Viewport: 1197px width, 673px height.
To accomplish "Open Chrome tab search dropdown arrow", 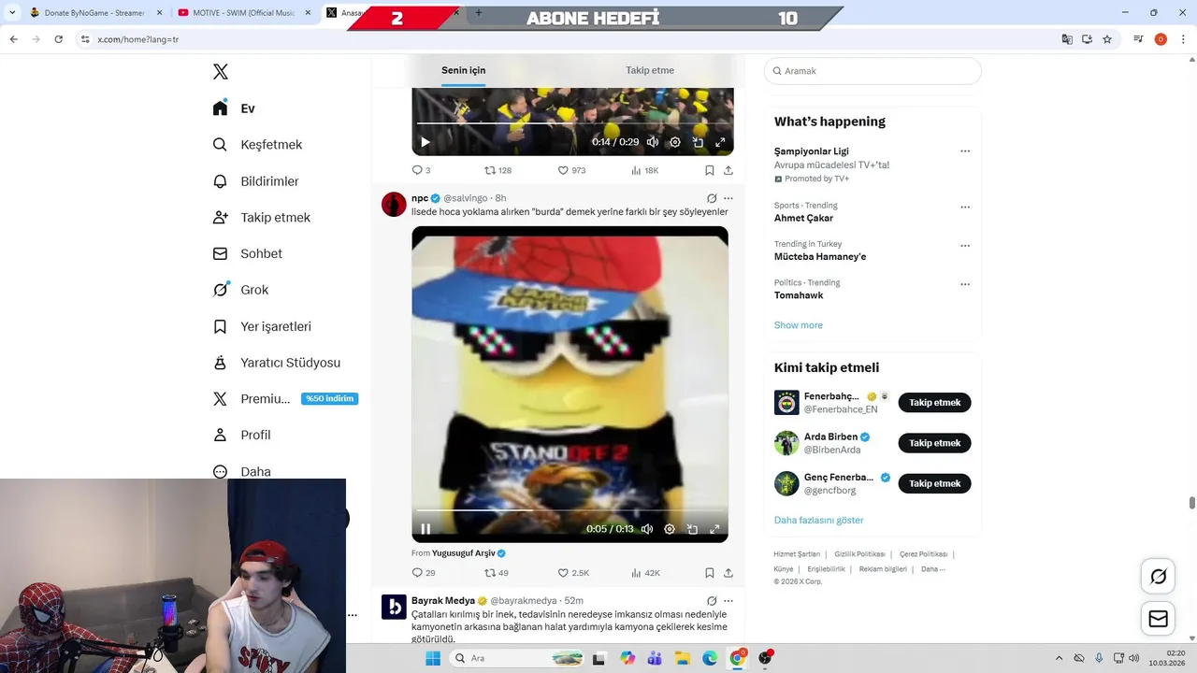I will (12, 13).
